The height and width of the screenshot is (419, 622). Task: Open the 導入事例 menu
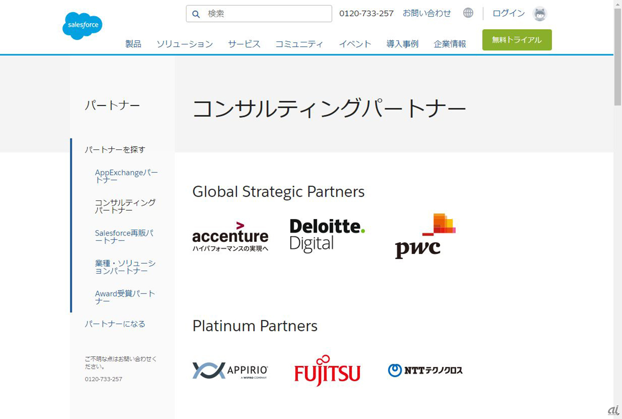click(402, 44)
